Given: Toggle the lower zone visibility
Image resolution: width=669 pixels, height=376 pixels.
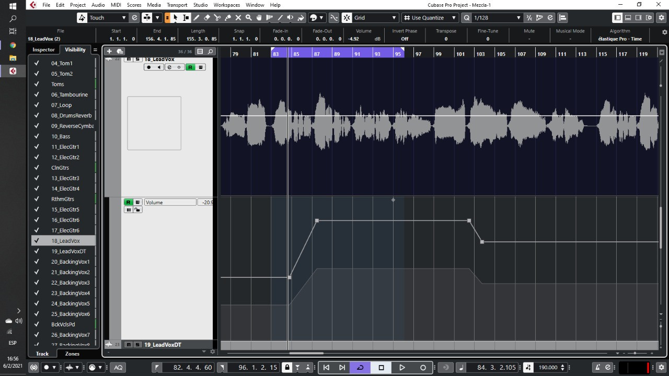Looking at the screenshot, I should coord(628,18).
